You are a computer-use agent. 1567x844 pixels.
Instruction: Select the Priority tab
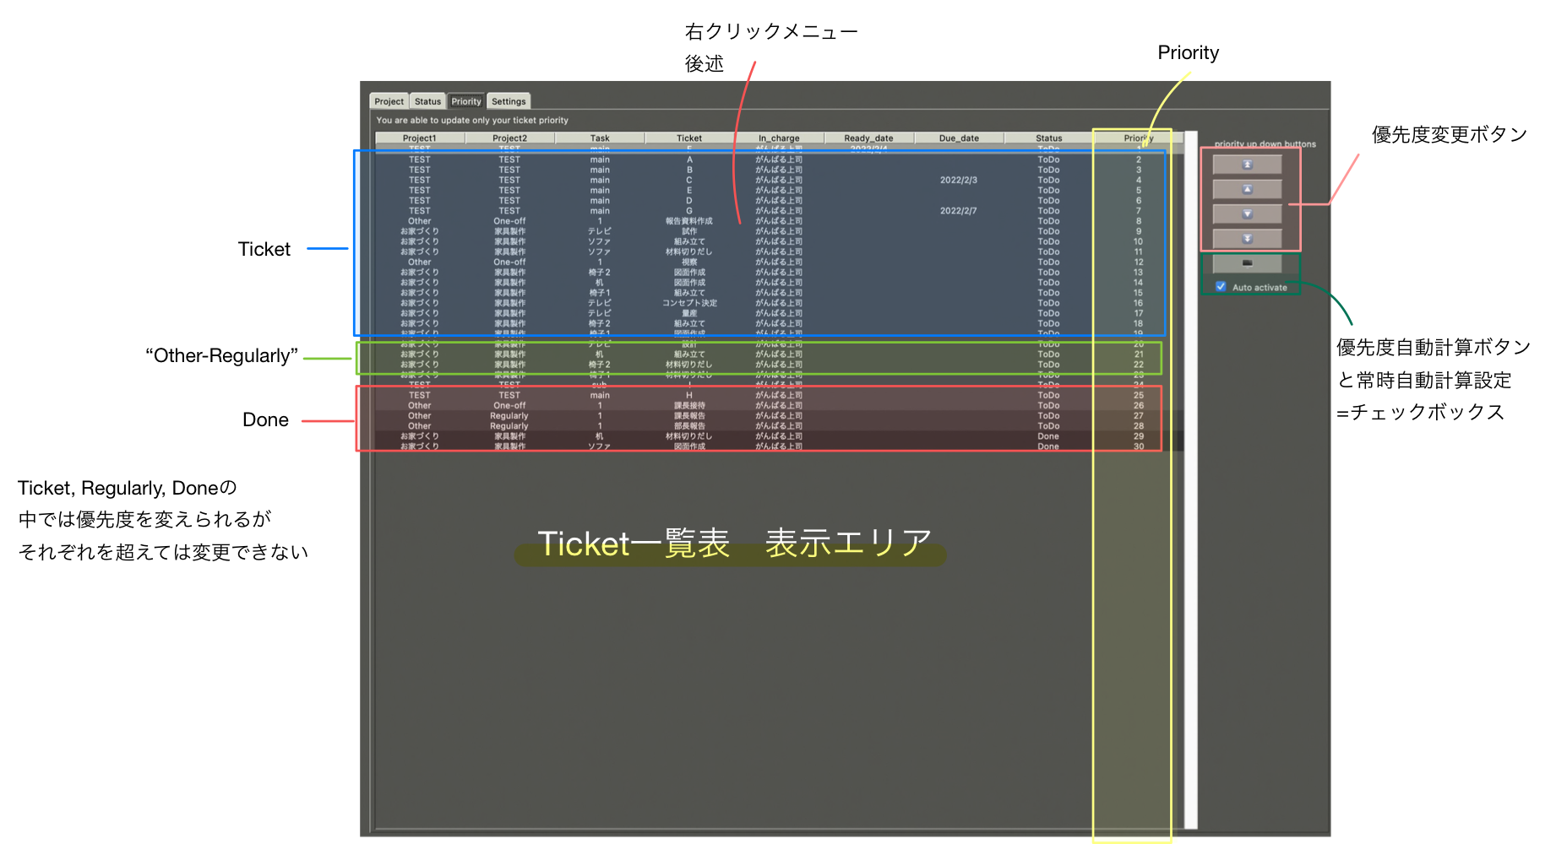466,101
